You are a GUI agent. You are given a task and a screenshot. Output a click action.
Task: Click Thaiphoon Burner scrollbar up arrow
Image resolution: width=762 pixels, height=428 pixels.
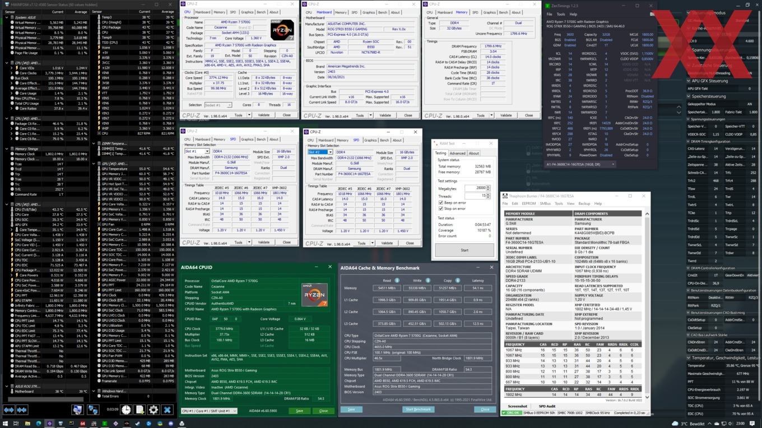[647, 214]
